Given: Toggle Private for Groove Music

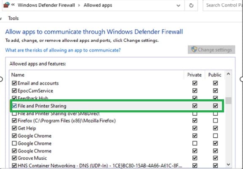Looking at the screenshot, I should (x=195, y=158).
